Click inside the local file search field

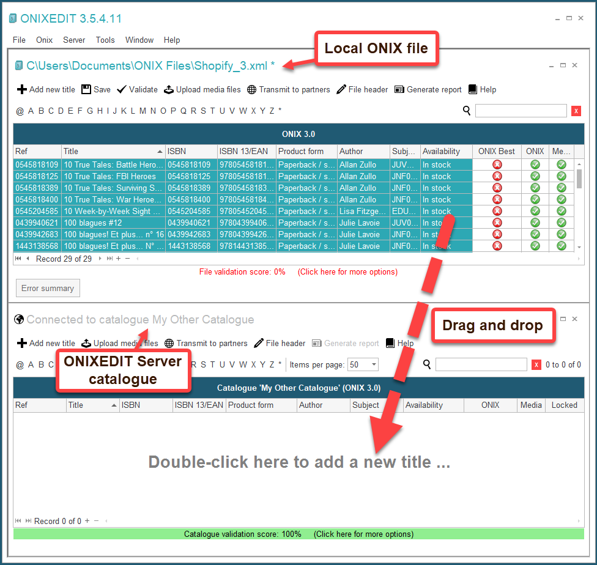pyautogui.click(x=521, y=111)
